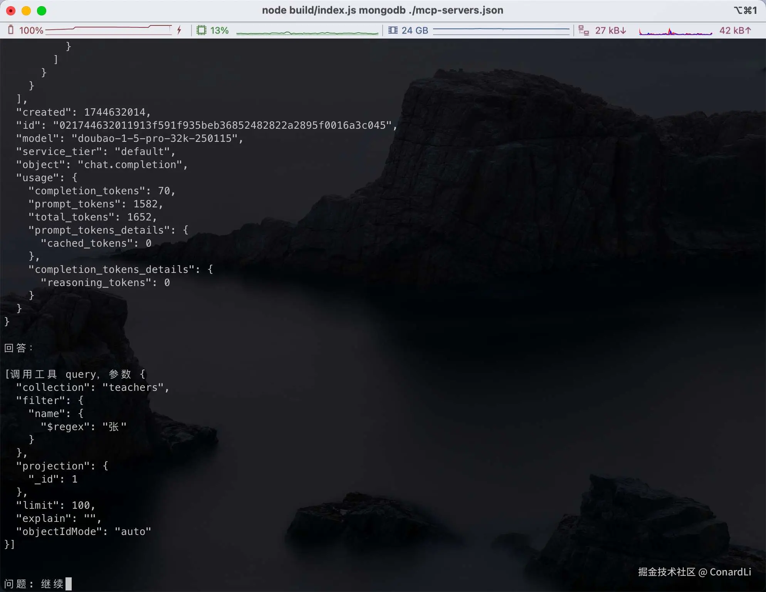Viewport: 766px width, 592px height.
Task: Click the 42 kB upload rate indicator
Action: coord(735,30)
